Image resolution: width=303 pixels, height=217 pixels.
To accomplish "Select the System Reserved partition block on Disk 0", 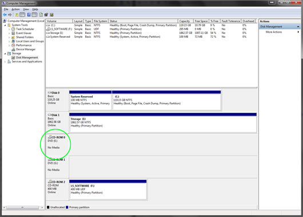I will coord(90,100).
